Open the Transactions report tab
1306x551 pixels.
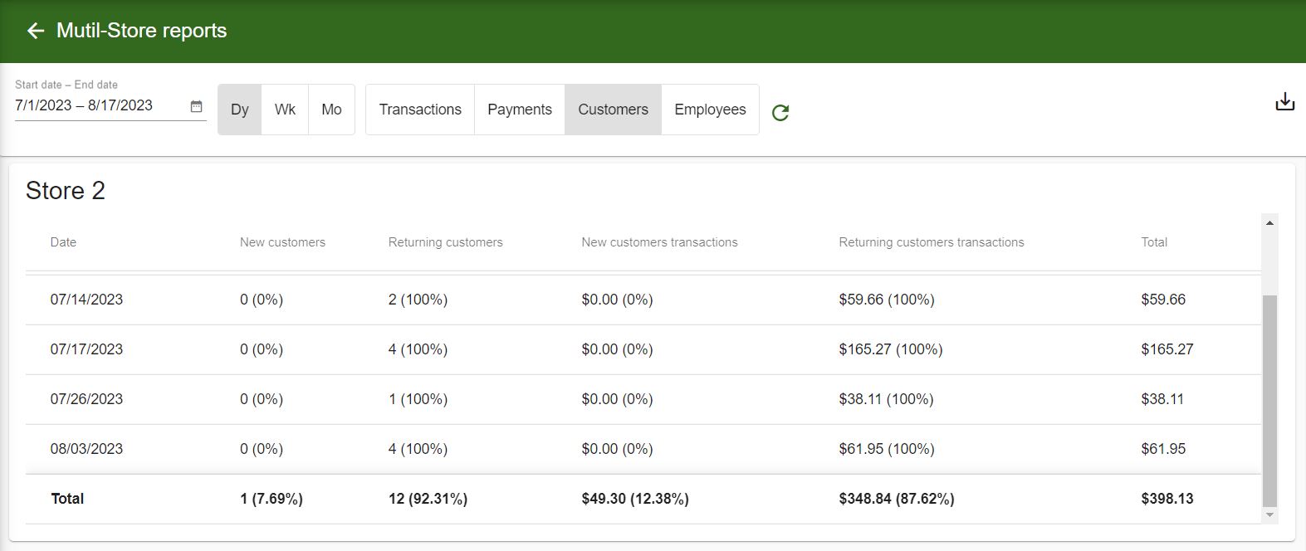click(x=420, y=110)
